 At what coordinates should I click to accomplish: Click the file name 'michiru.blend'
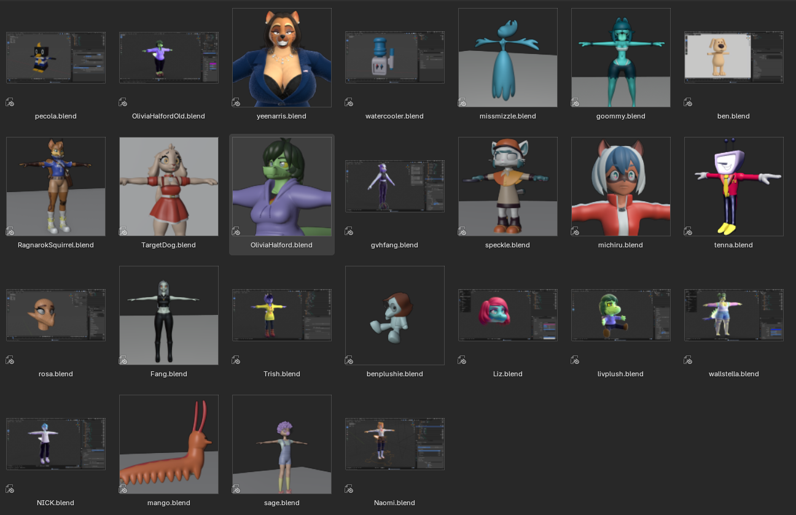[x=621, y=245]
